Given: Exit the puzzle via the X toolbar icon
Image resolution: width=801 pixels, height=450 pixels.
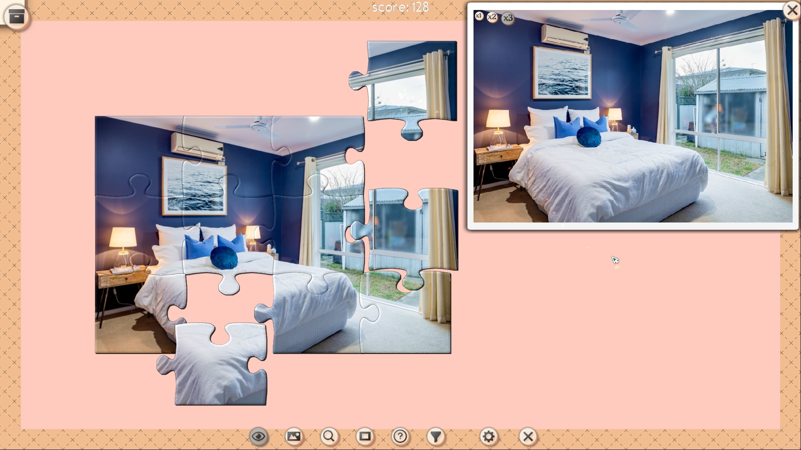Looking at the screenshot, I should tap(528, 436).
